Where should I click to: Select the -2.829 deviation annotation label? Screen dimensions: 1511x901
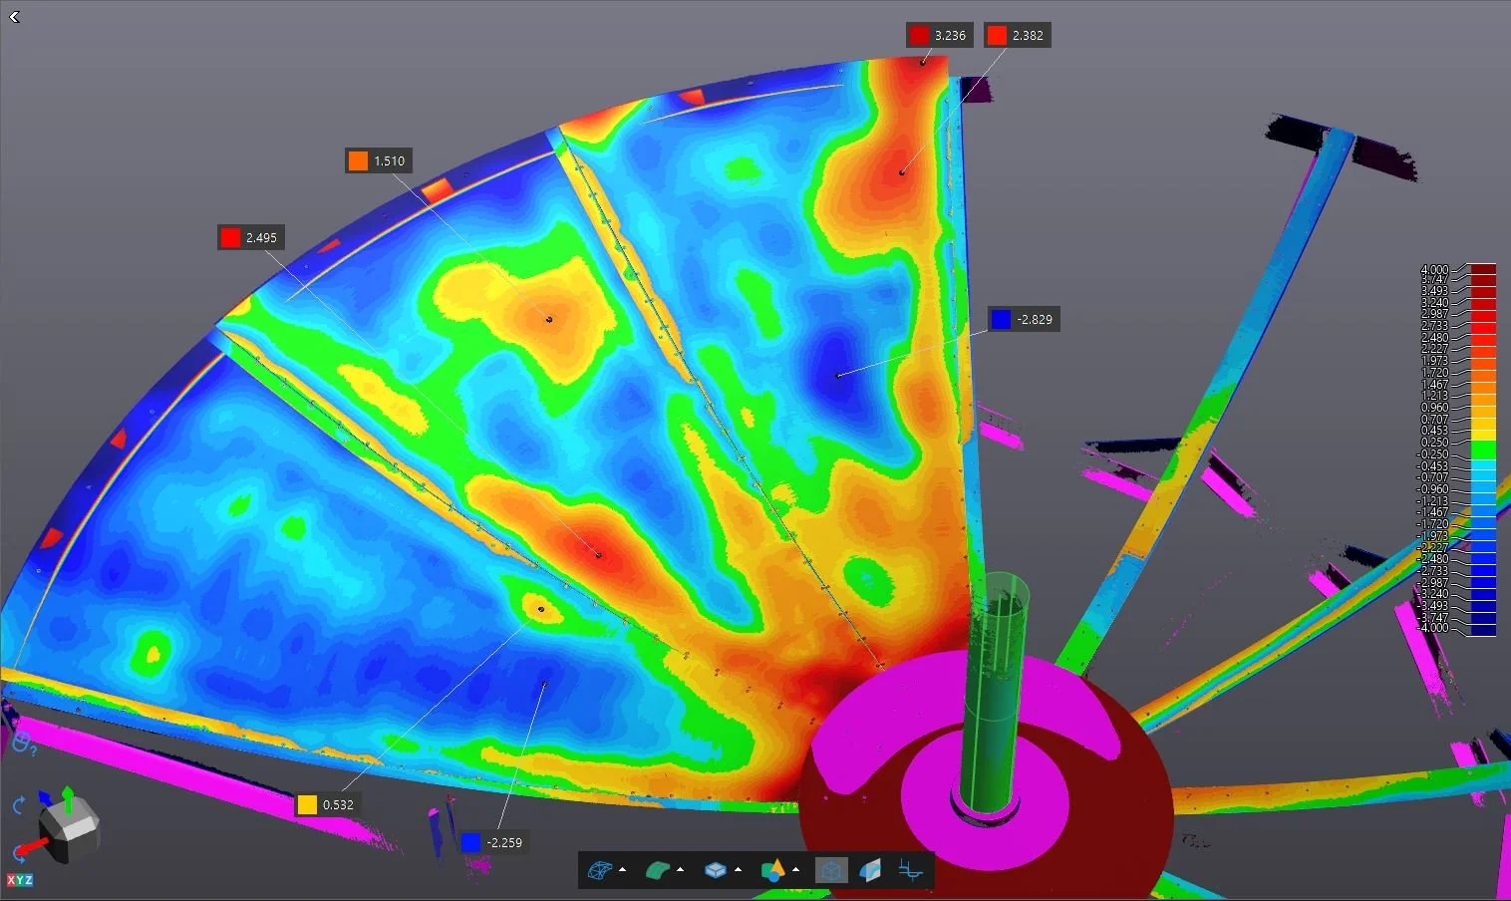click(1024, 319)
